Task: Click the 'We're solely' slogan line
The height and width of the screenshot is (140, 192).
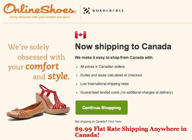Action: (29, 48)
